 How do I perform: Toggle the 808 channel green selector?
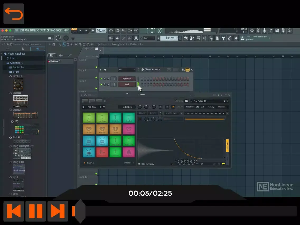138,85
